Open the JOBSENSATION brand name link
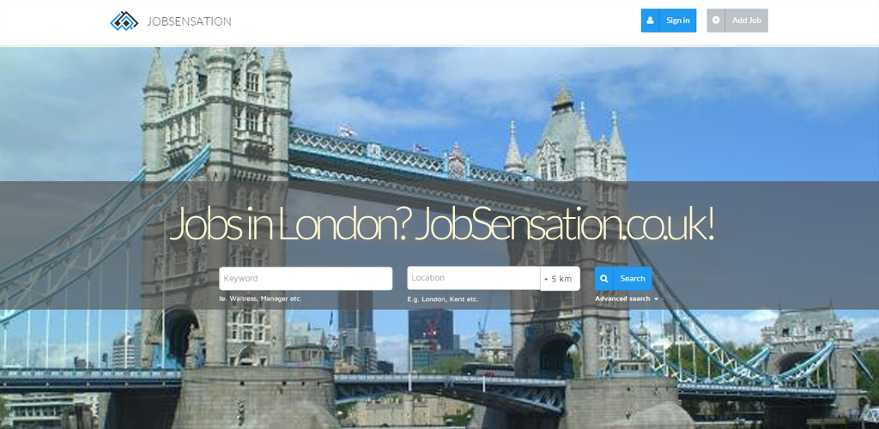Image resolution: width=879 pixels, height=429 pixels. [x=189, y=21]
